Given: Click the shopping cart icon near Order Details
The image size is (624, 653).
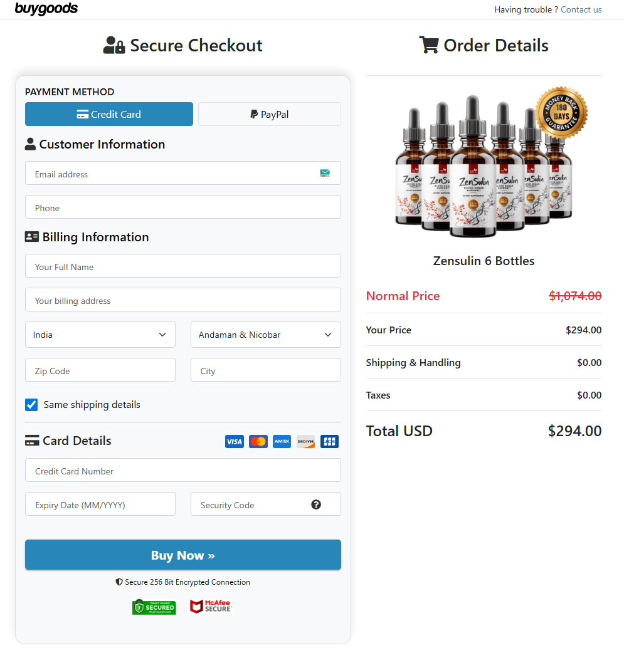Looking at the screenshot, I should pyautogui.click(x=429, y=44).
